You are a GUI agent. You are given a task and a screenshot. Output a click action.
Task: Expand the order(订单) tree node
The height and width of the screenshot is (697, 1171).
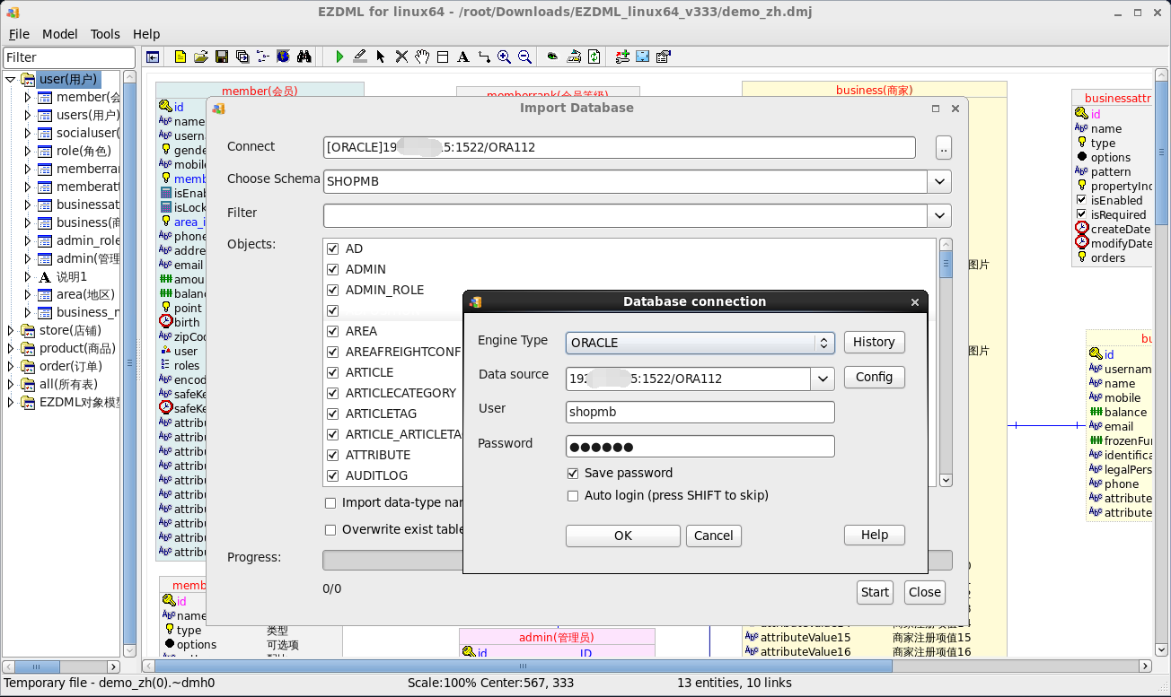(11, 366)
